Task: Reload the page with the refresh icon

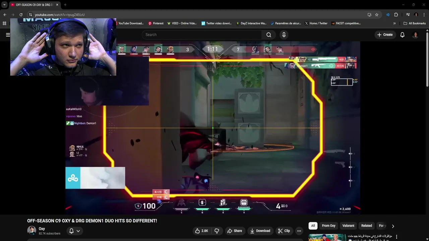Action: 21,15
